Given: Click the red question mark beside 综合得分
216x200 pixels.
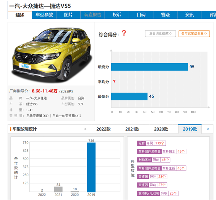Looking at the screenshot, I should click(124, 33).
